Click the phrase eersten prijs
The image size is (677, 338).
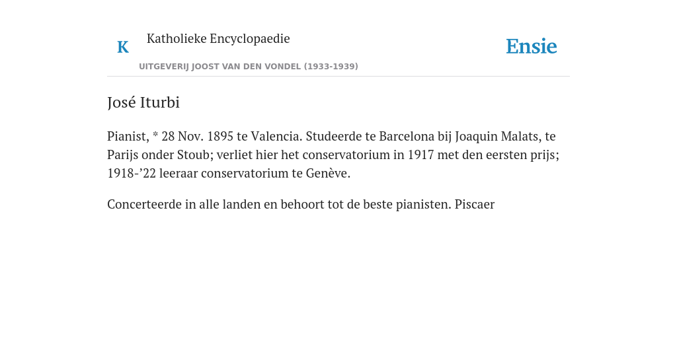(522, 154)
